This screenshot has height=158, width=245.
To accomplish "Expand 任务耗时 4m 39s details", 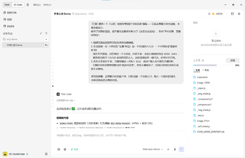I will [66, 100].
